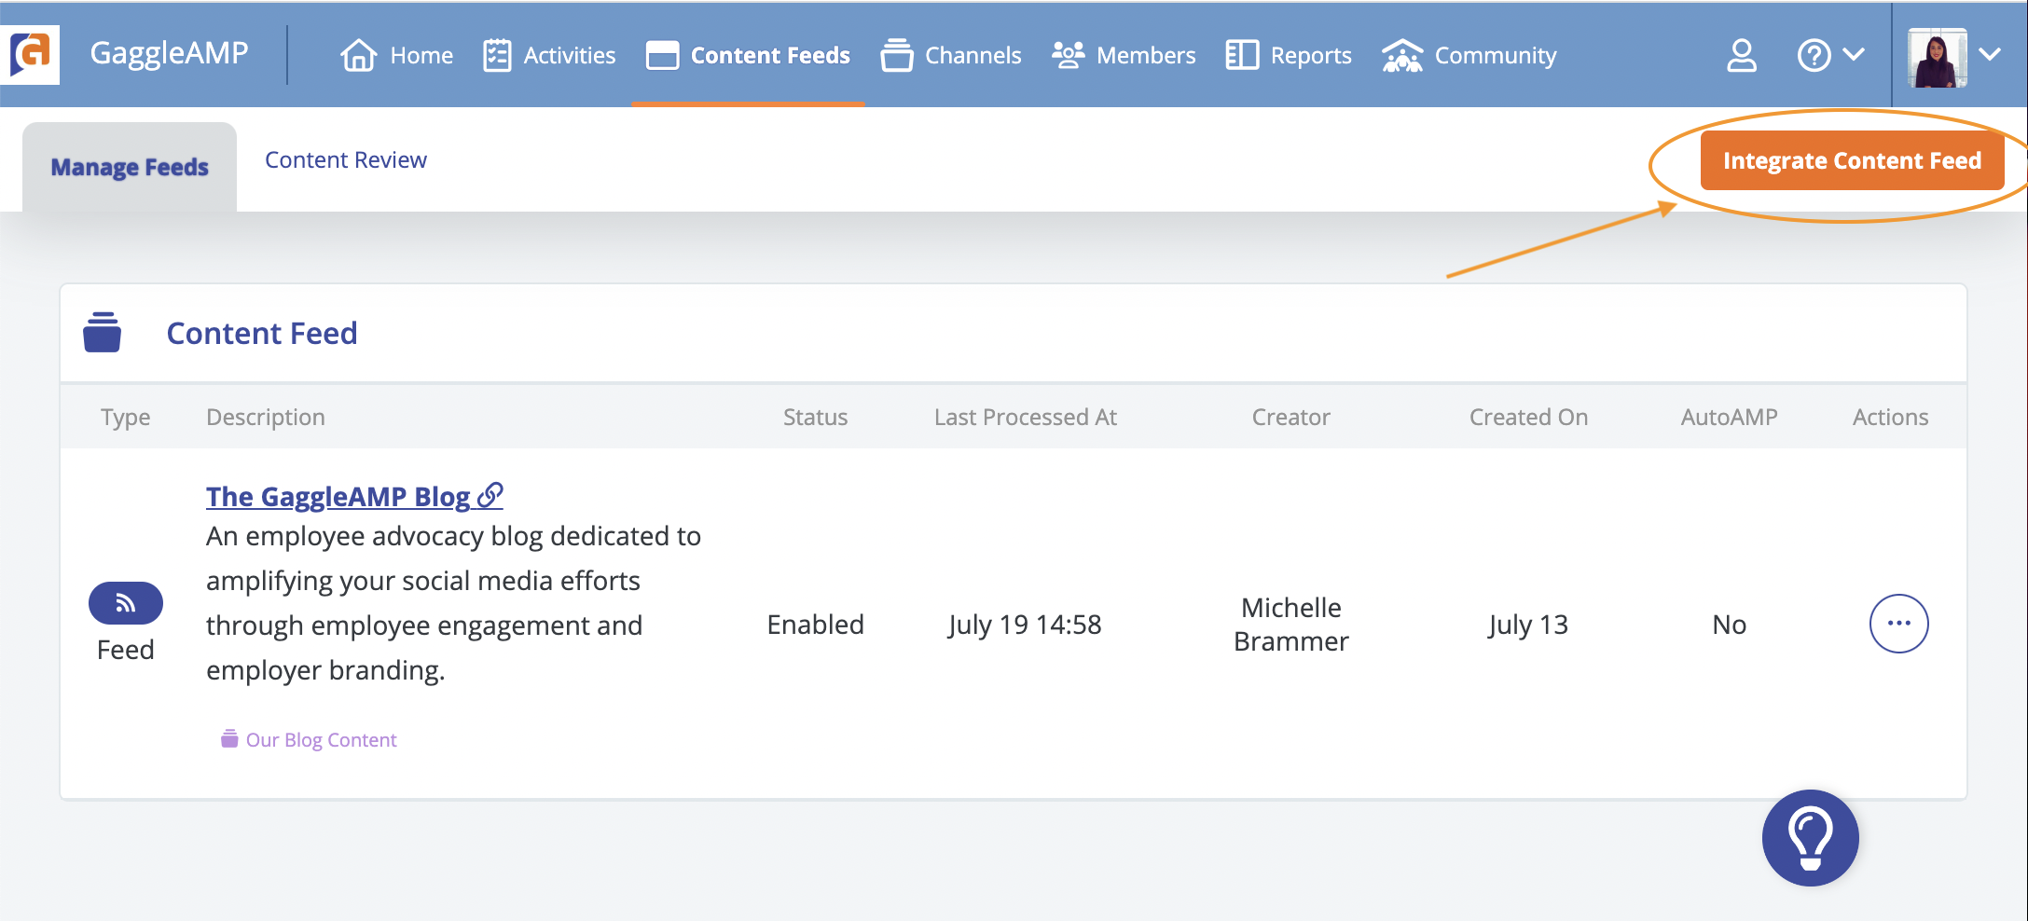Open the help question mark icon
Image resolution: width=2028 pixels, height=921 pixels.
click(1814, 56)
